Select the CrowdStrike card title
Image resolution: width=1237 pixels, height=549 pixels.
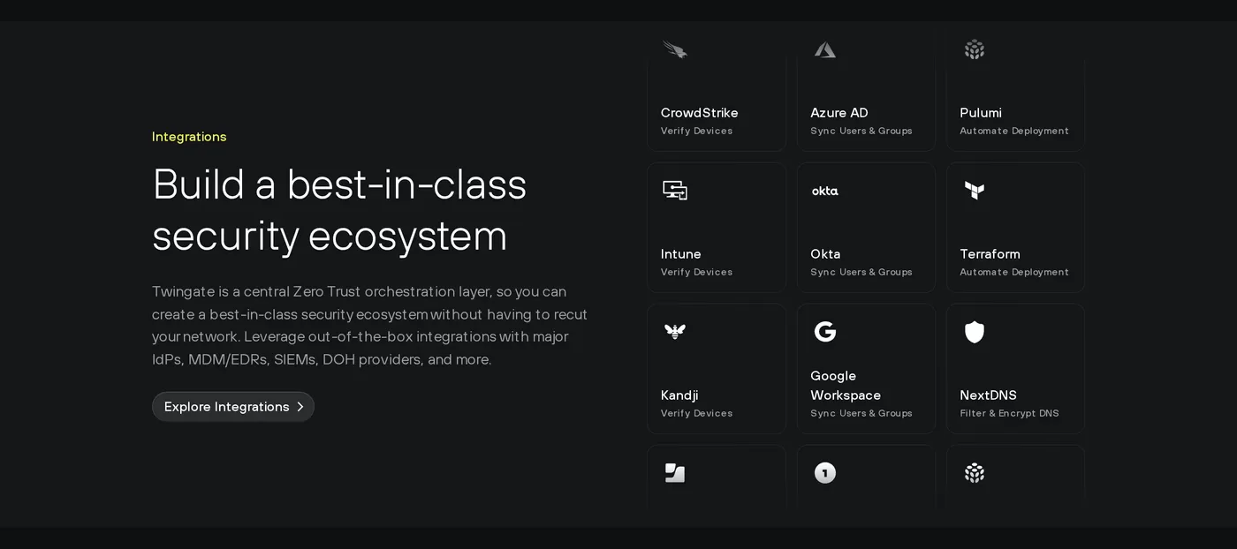tap(700, 113)
